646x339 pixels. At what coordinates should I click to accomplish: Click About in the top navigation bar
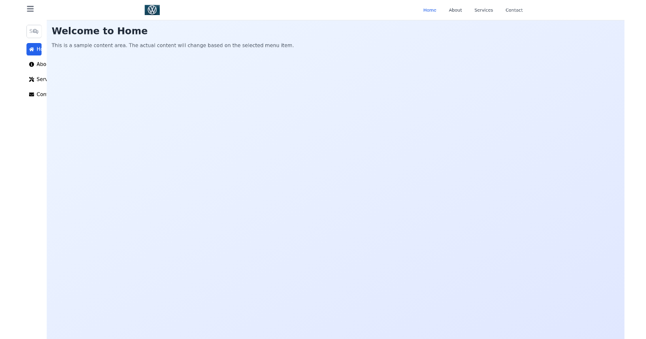[x=455, y=10]
